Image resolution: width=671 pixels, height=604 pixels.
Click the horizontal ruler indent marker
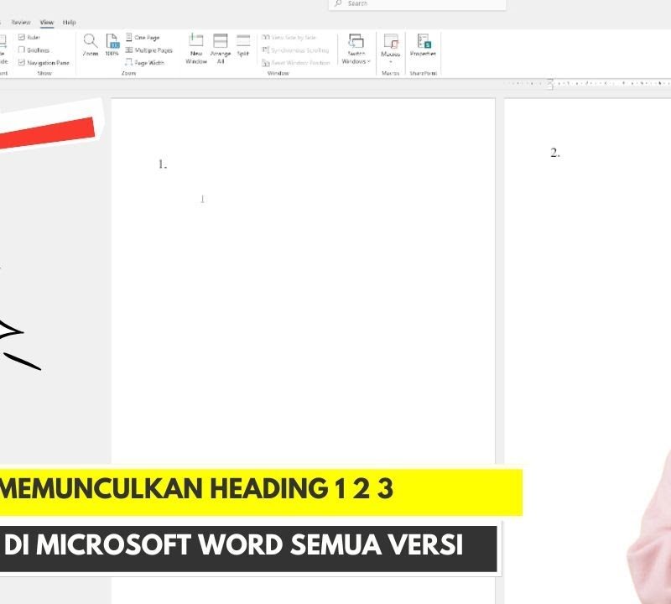pyautogui.click(x=550, y=84)
